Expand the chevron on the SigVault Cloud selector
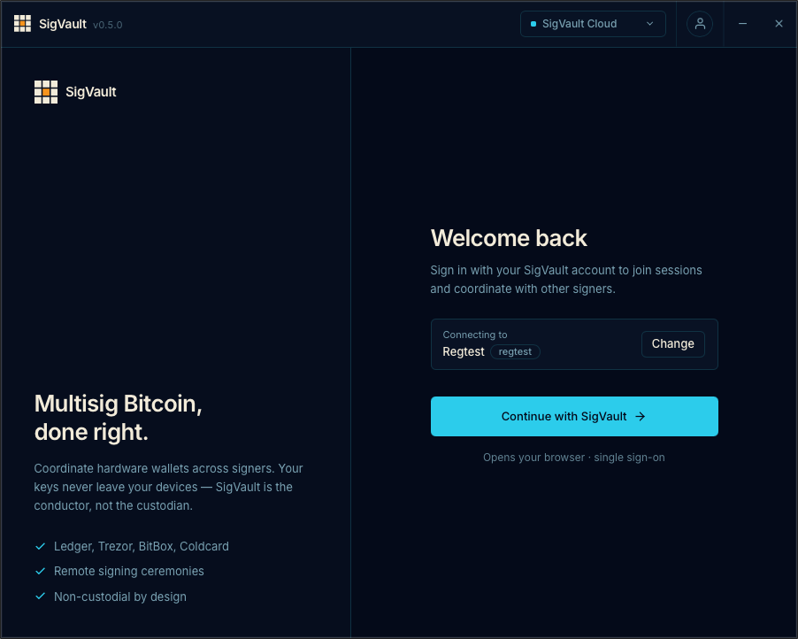 (x=650, y=24)
